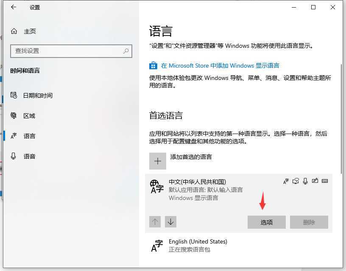
Task: Click 时间和语言 section heading
Action: tap(25, 71)
